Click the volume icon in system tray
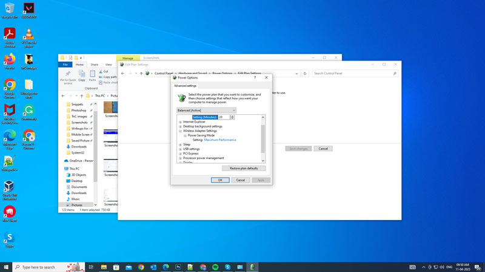The width and height of the screenshot is (485, 272). [442, 267]
